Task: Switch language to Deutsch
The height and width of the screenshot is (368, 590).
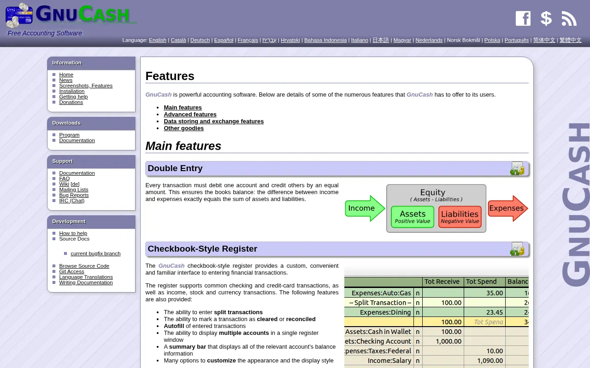Action: [x=200, y=40]
